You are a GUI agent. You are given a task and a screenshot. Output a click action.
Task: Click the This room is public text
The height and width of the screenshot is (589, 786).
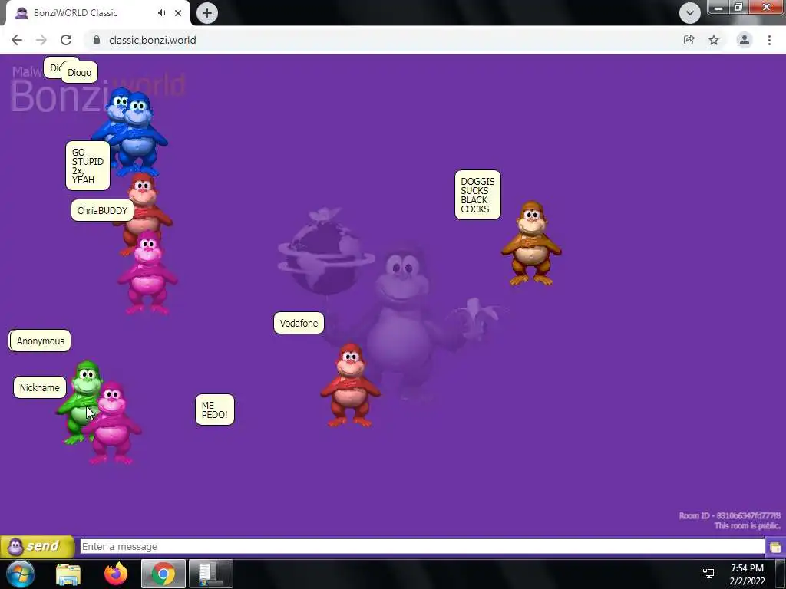[747, 525]
